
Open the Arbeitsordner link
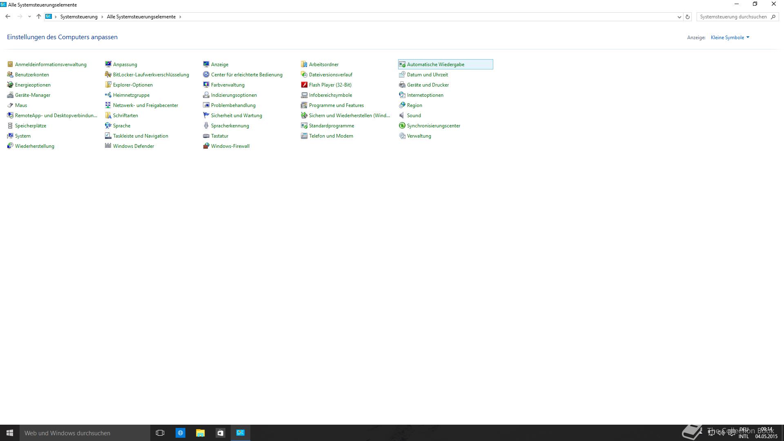pyautogui.click(x=324, y=64)
